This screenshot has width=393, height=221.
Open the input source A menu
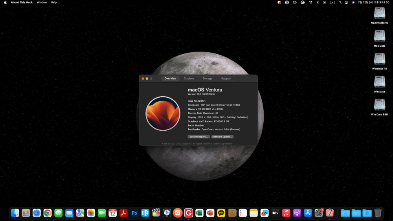[332, 2]
